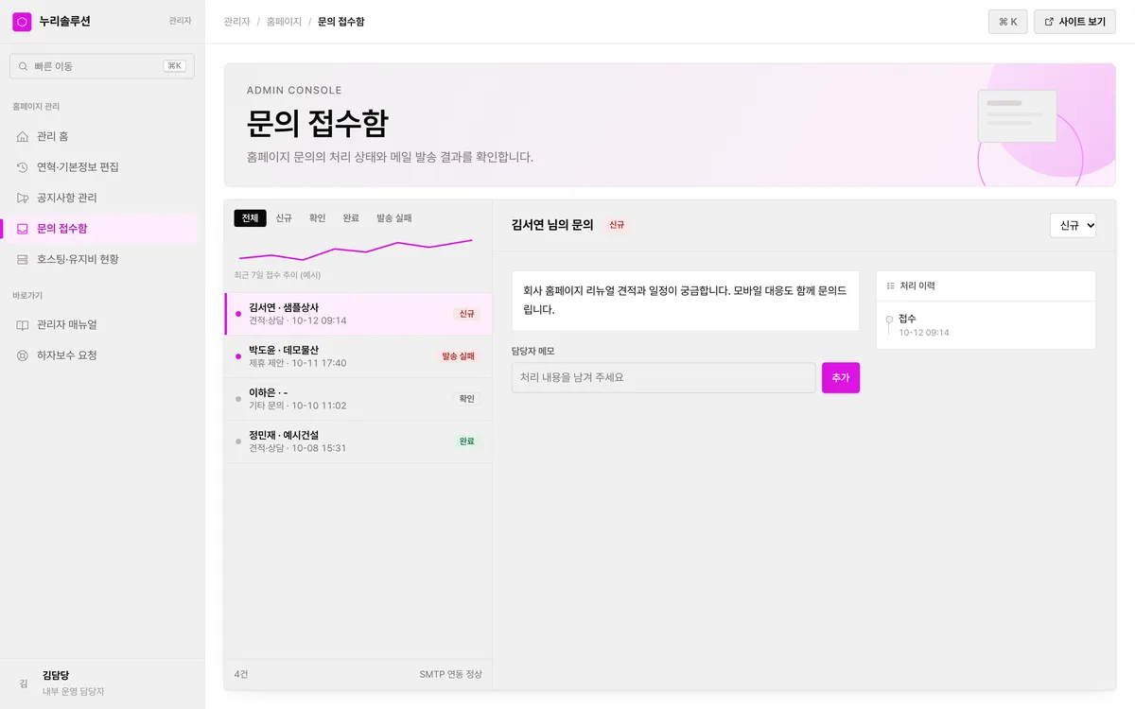Click the server icon beside 호스팅·유지비 현황
Screen dimensions: 1135x709
tap(23, 259)
